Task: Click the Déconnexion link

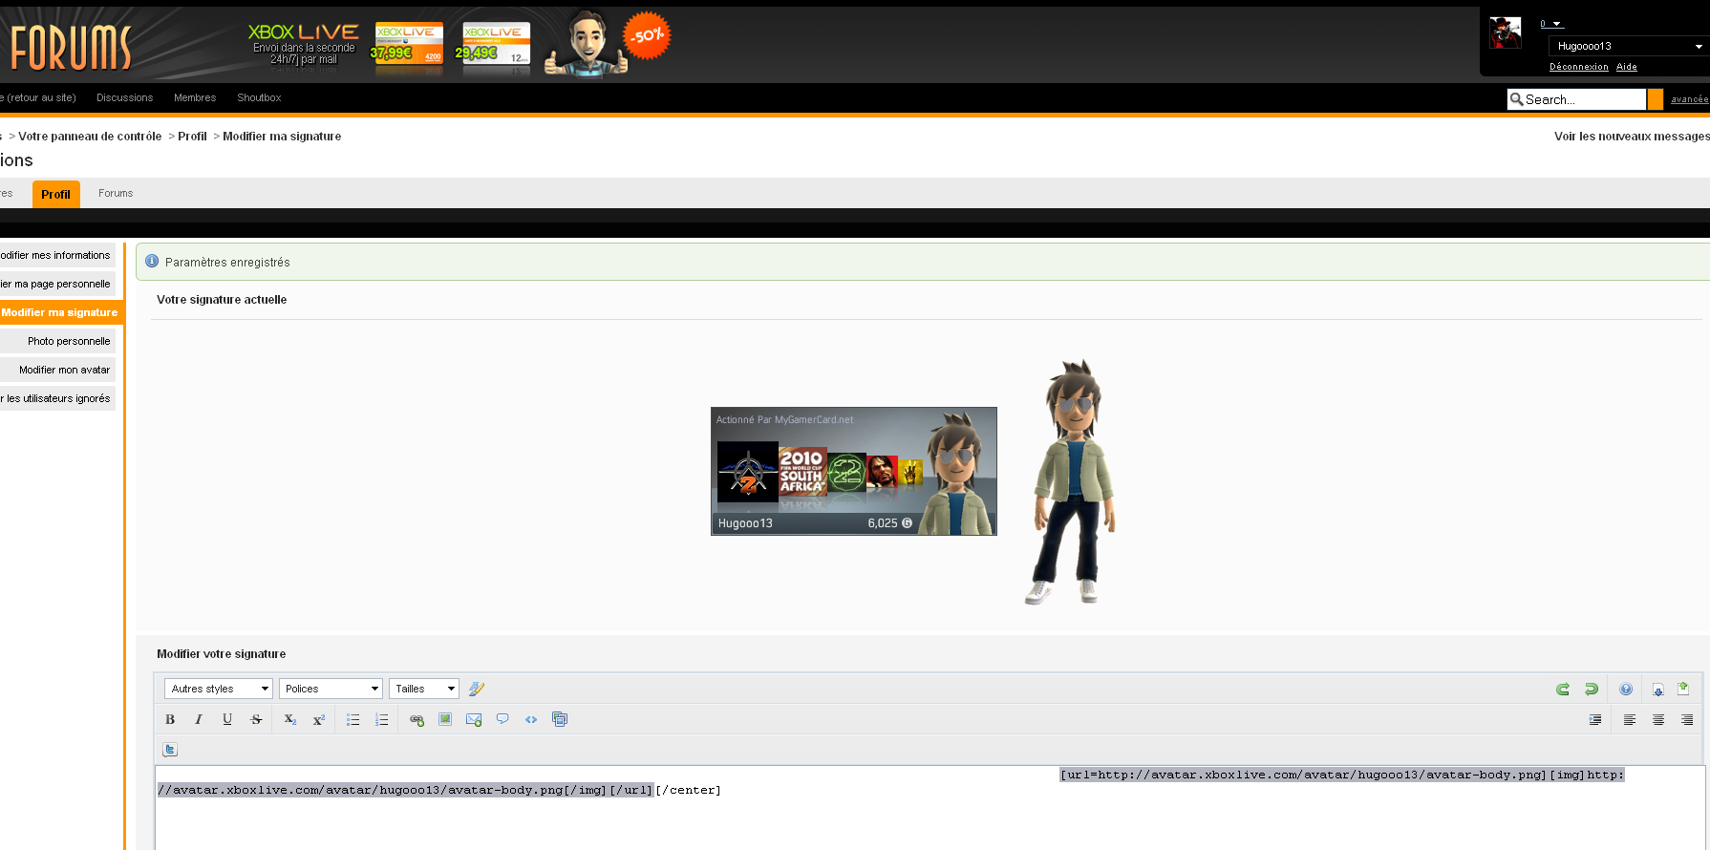Action: click(x=1578, y=67)
